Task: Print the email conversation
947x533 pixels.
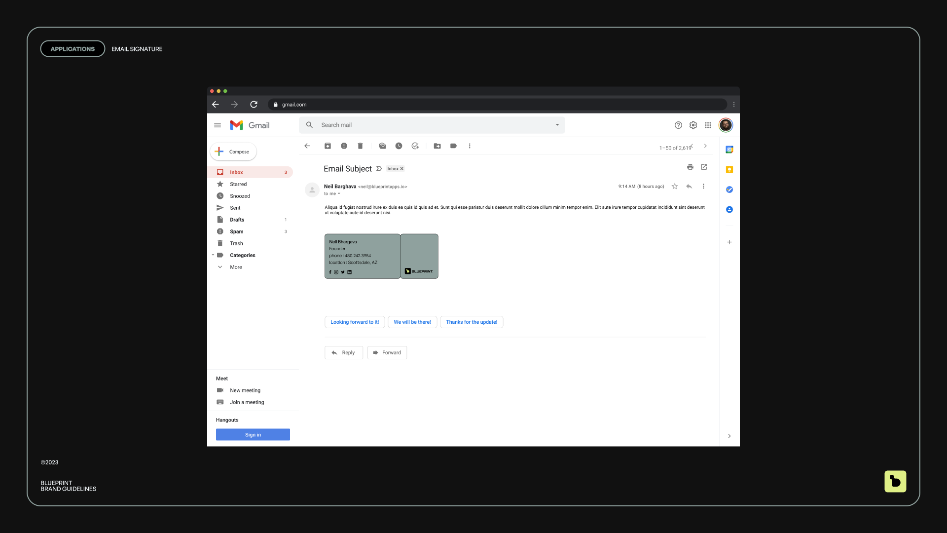Action: (x=690, y=167)
